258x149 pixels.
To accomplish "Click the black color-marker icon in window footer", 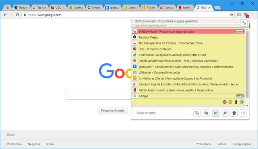I will pos(236,102).
